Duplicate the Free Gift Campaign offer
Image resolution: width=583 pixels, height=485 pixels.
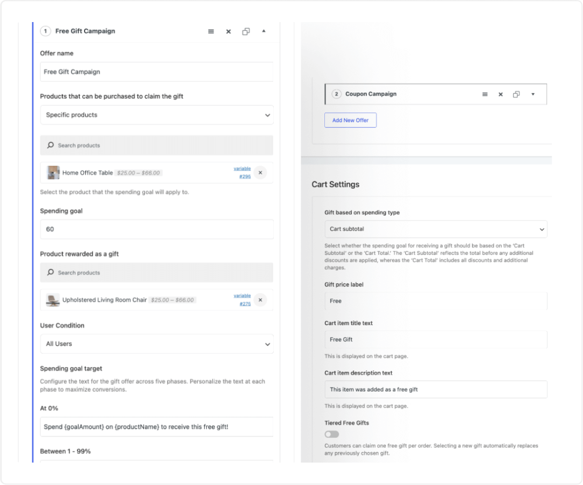[x=246, y=32]
